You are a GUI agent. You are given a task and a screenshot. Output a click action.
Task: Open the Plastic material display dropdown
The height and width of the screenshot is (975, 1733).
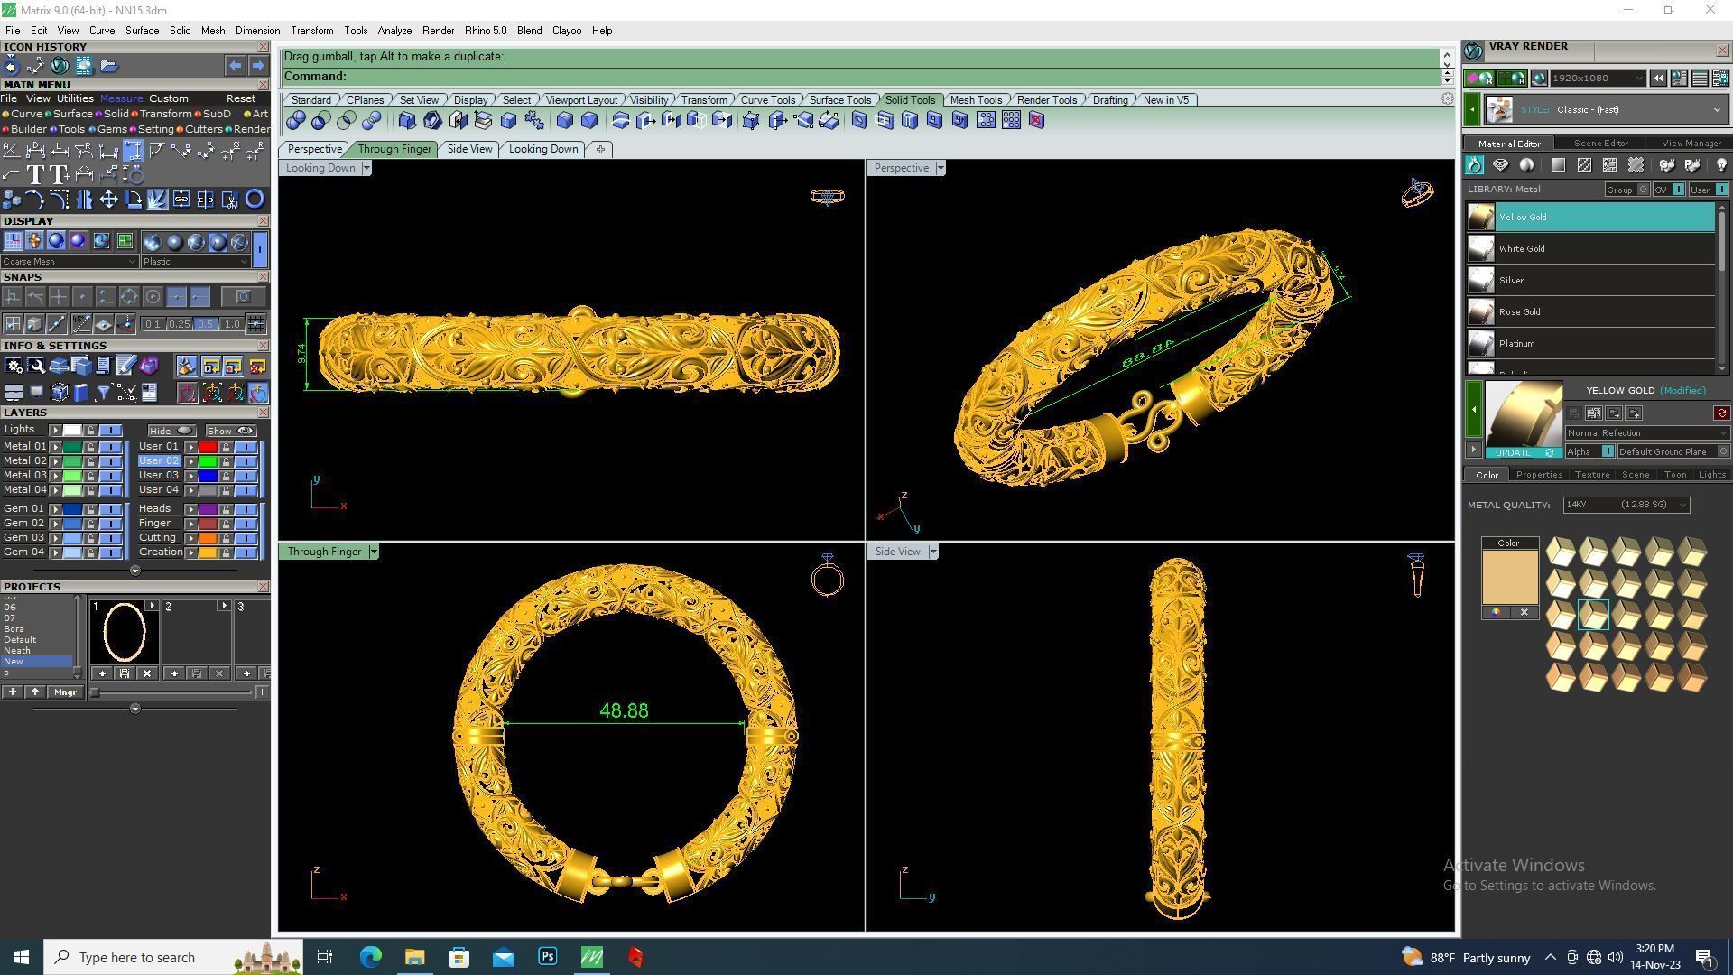195,262
